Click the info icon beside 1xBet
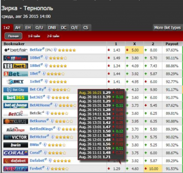The width and height of the screenshot is (183, 173). [x=46, y=82]
